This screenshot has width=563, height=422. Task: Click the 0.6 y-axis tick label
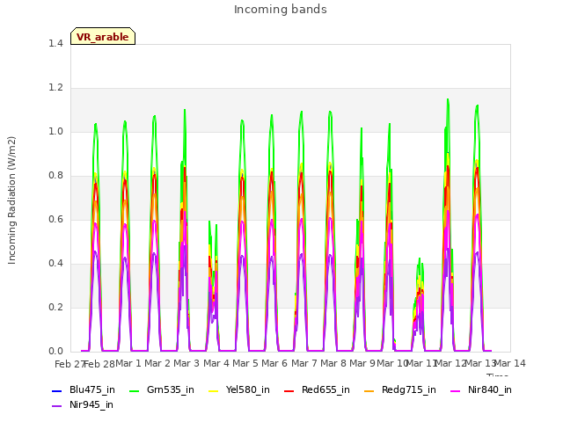[x=55, y=219]
